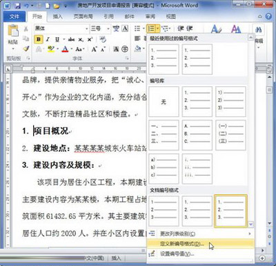Click the Copy icon below Cut

[26, 39]
